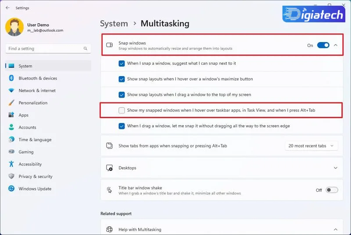Click the search magnifier icon

tap(85, 49)
